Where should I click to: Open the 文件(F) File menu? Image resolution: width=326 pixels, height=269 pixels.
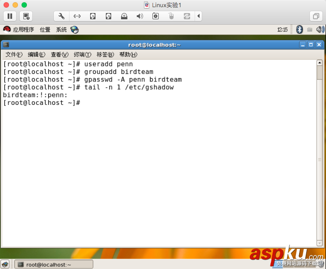[x=14, y=54]
